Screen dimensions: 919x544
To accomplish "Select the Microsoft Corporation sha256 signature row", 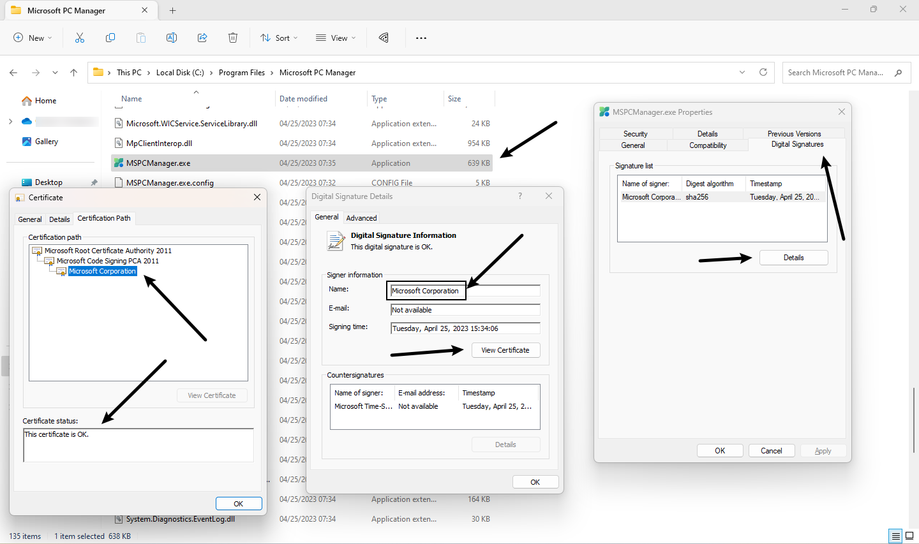I will (x=722, y=197).
